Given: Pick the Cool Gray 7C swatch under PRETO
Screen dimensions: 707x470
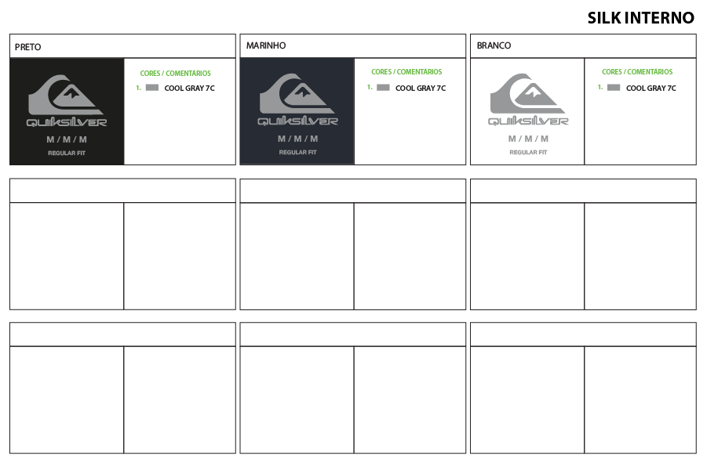Looking at the screenshot, I should [152, 88].
